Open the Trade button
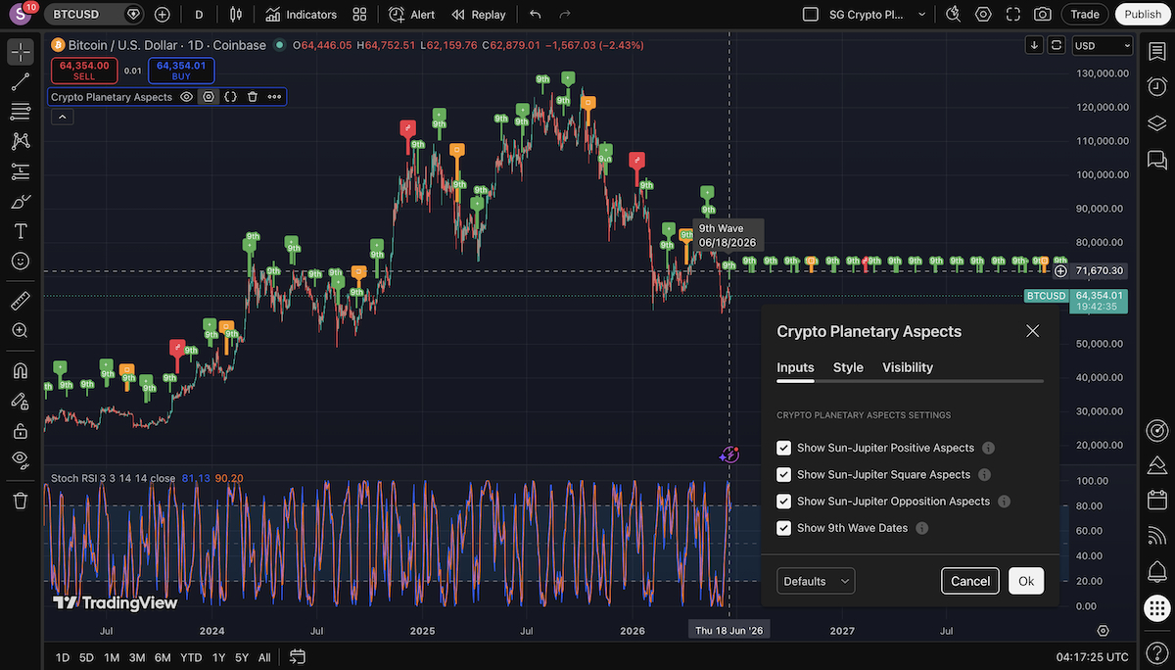1175x670 pixels. tap(1085, 15)
